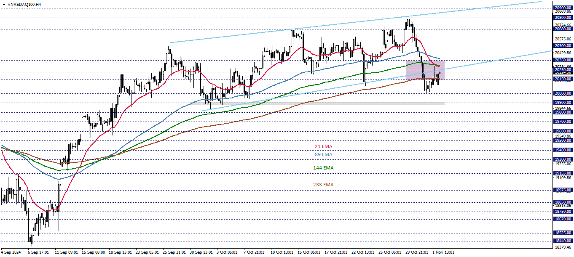Click the 11 Sep 09:01 time label
The height and width of the screenshot is (257, 574).
66,252
